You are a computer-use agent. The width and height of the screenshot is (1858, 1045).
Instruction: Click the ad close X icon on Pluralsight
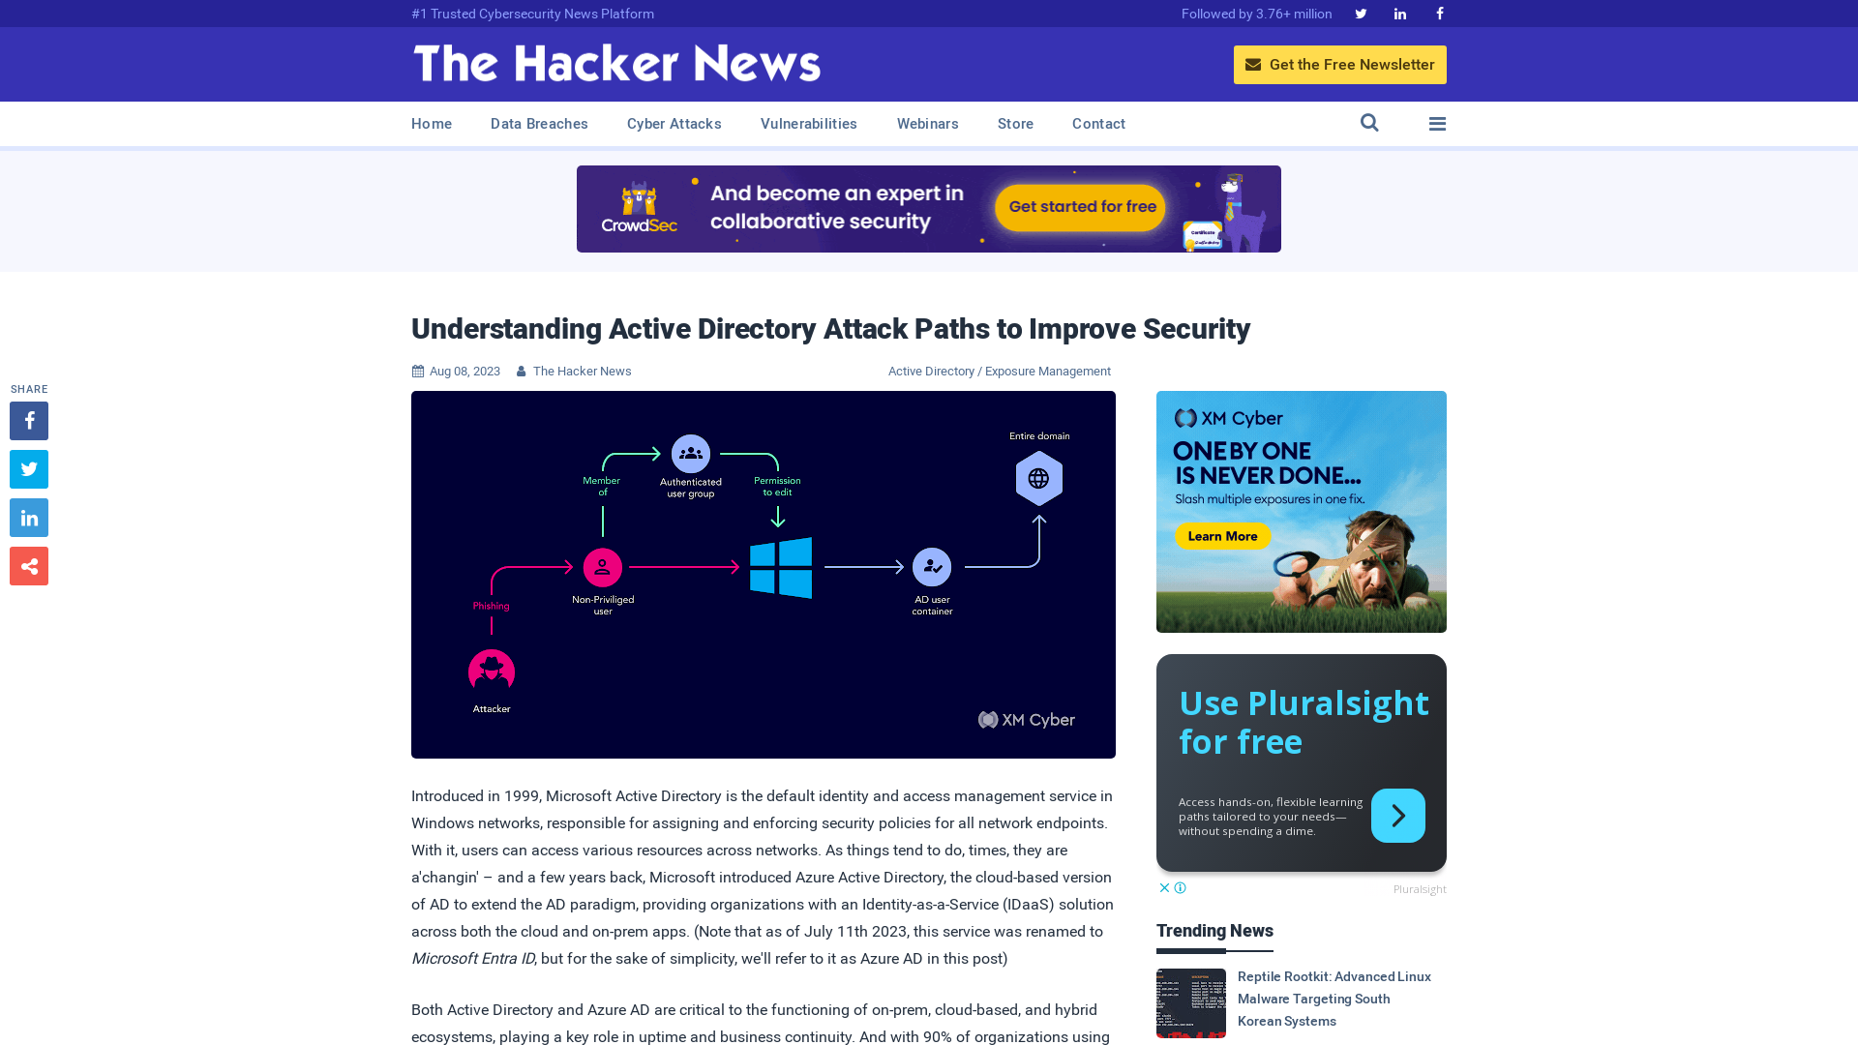(x=1164, y=886)
